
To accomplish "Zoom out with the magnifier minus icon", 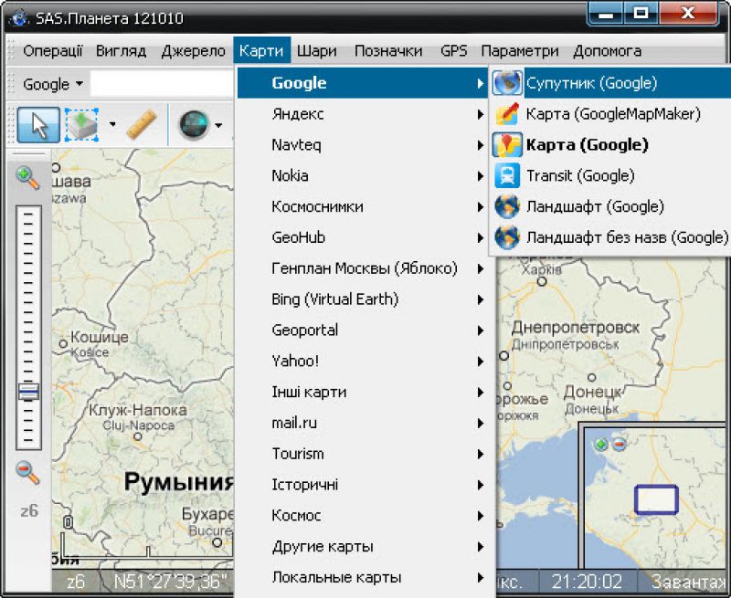I will (27, 472).
